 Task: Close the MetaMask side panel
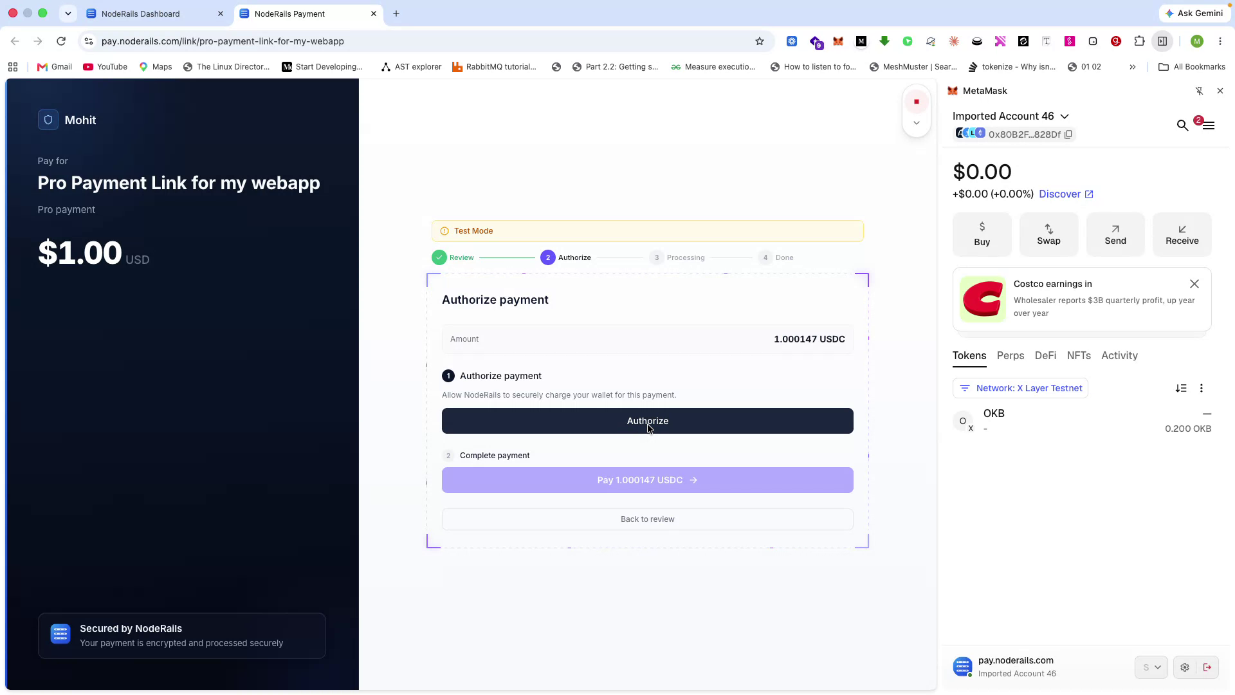[x=1220, y=91]
